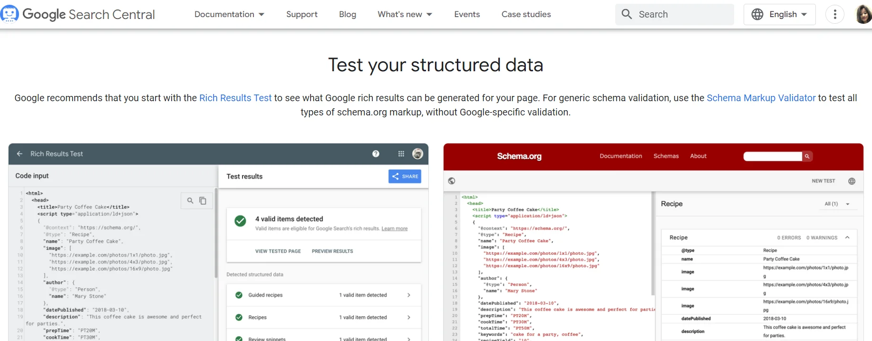The height and width of the screenshot is (341, 872).
Task: Open the Documentation dropdown menu
Action: coord(229,14)
